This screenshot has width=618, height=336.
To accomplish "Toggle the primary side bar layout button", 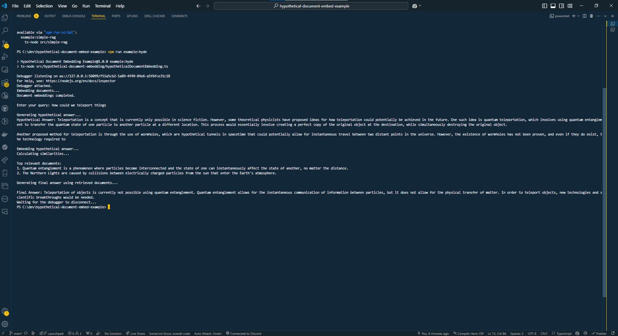I will [x=544, y=6].
